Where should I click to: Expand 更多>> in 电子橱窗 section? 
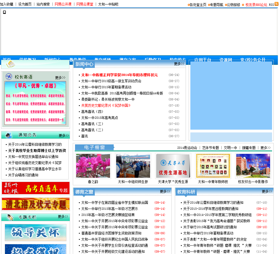[265, 148]
